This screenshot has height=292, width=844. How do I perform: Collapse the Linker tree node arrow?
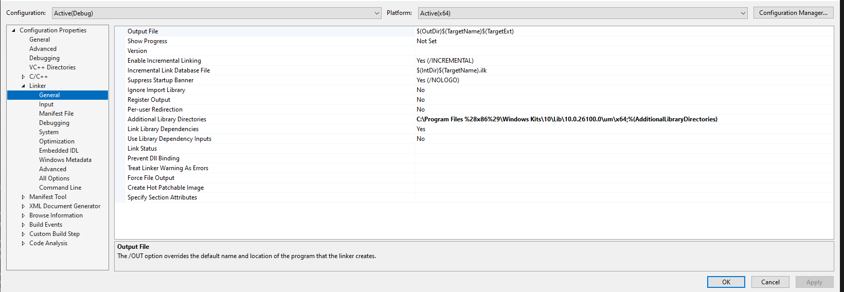point(23,86)
